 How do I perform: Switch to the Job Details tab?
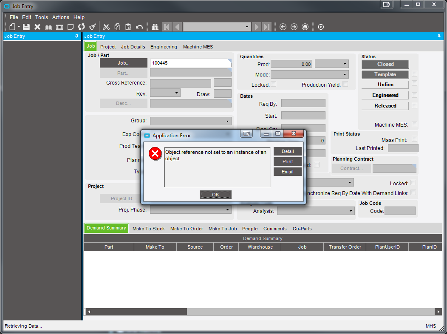click(x=133, y=47)
